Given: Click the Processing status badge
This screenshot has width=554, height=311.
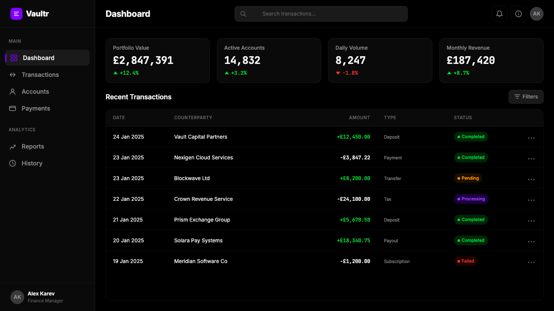Looking at the screenshot, I should [471, 199].
